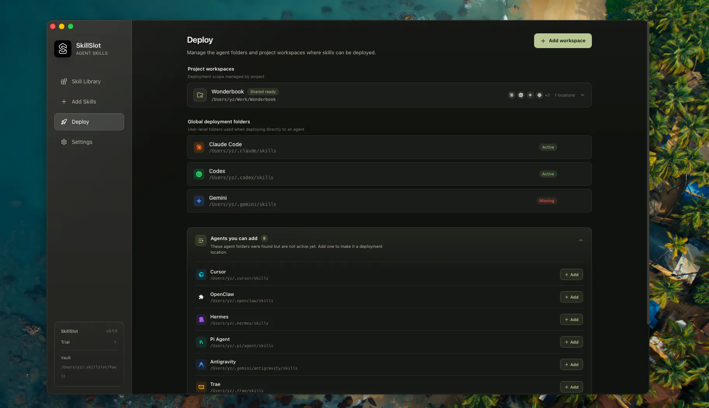
Task: Click the 1 locations label
Action: [x=565, y=95]
